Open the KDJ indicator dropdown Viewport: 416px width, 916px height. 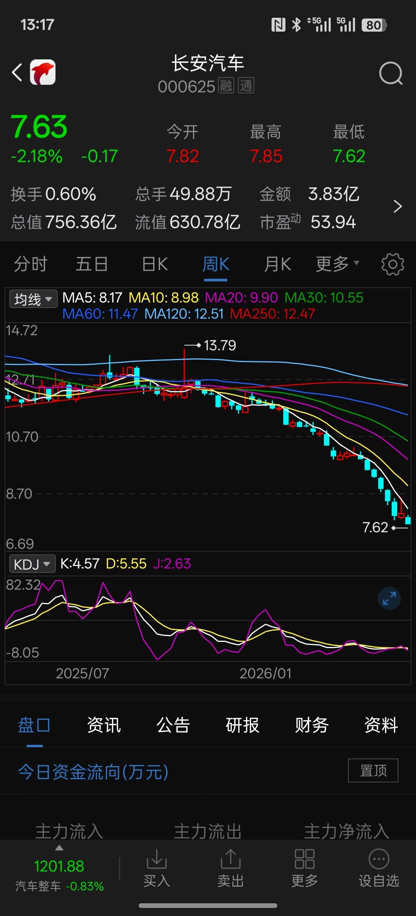click(32, 564)
